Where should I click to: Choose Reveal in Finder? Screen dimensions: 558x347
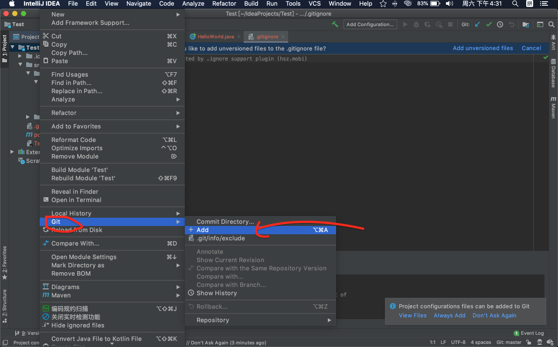tap(112, 192)
